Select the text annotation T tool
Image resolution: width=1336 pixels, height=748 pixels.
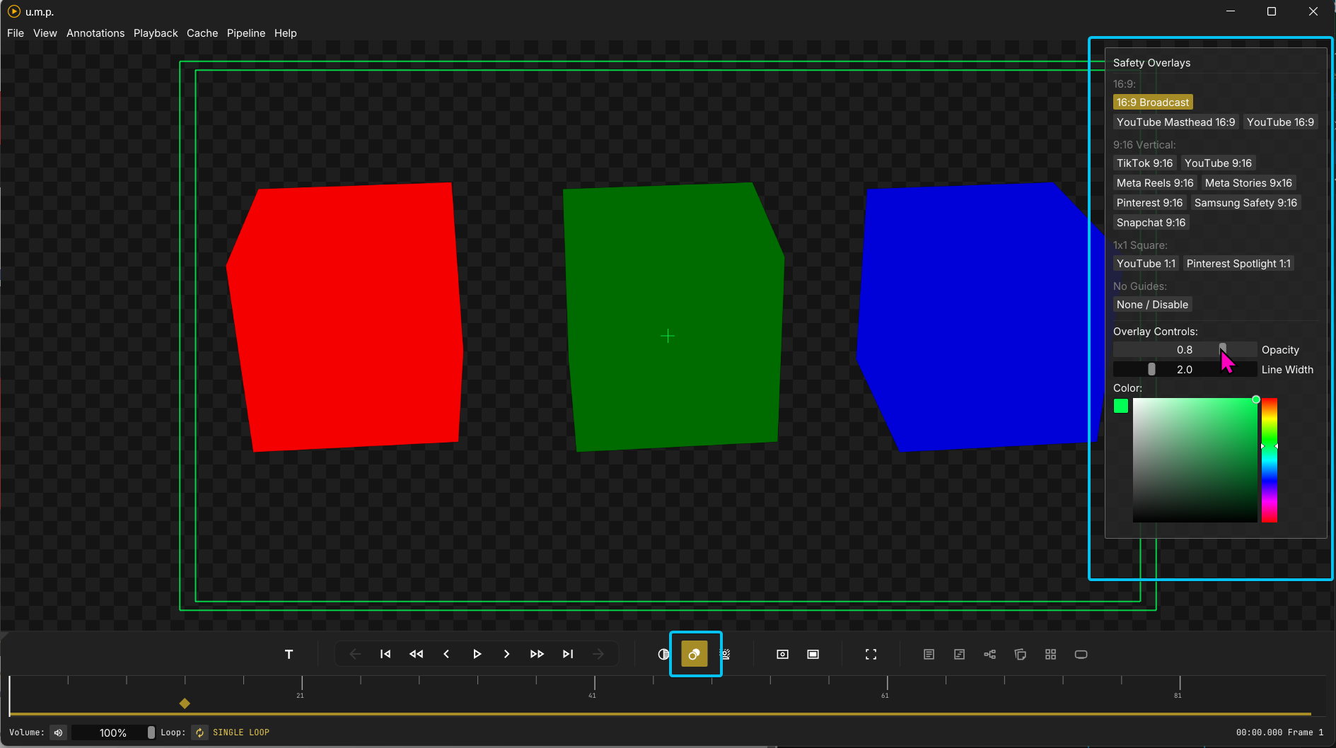click(289, 654)
